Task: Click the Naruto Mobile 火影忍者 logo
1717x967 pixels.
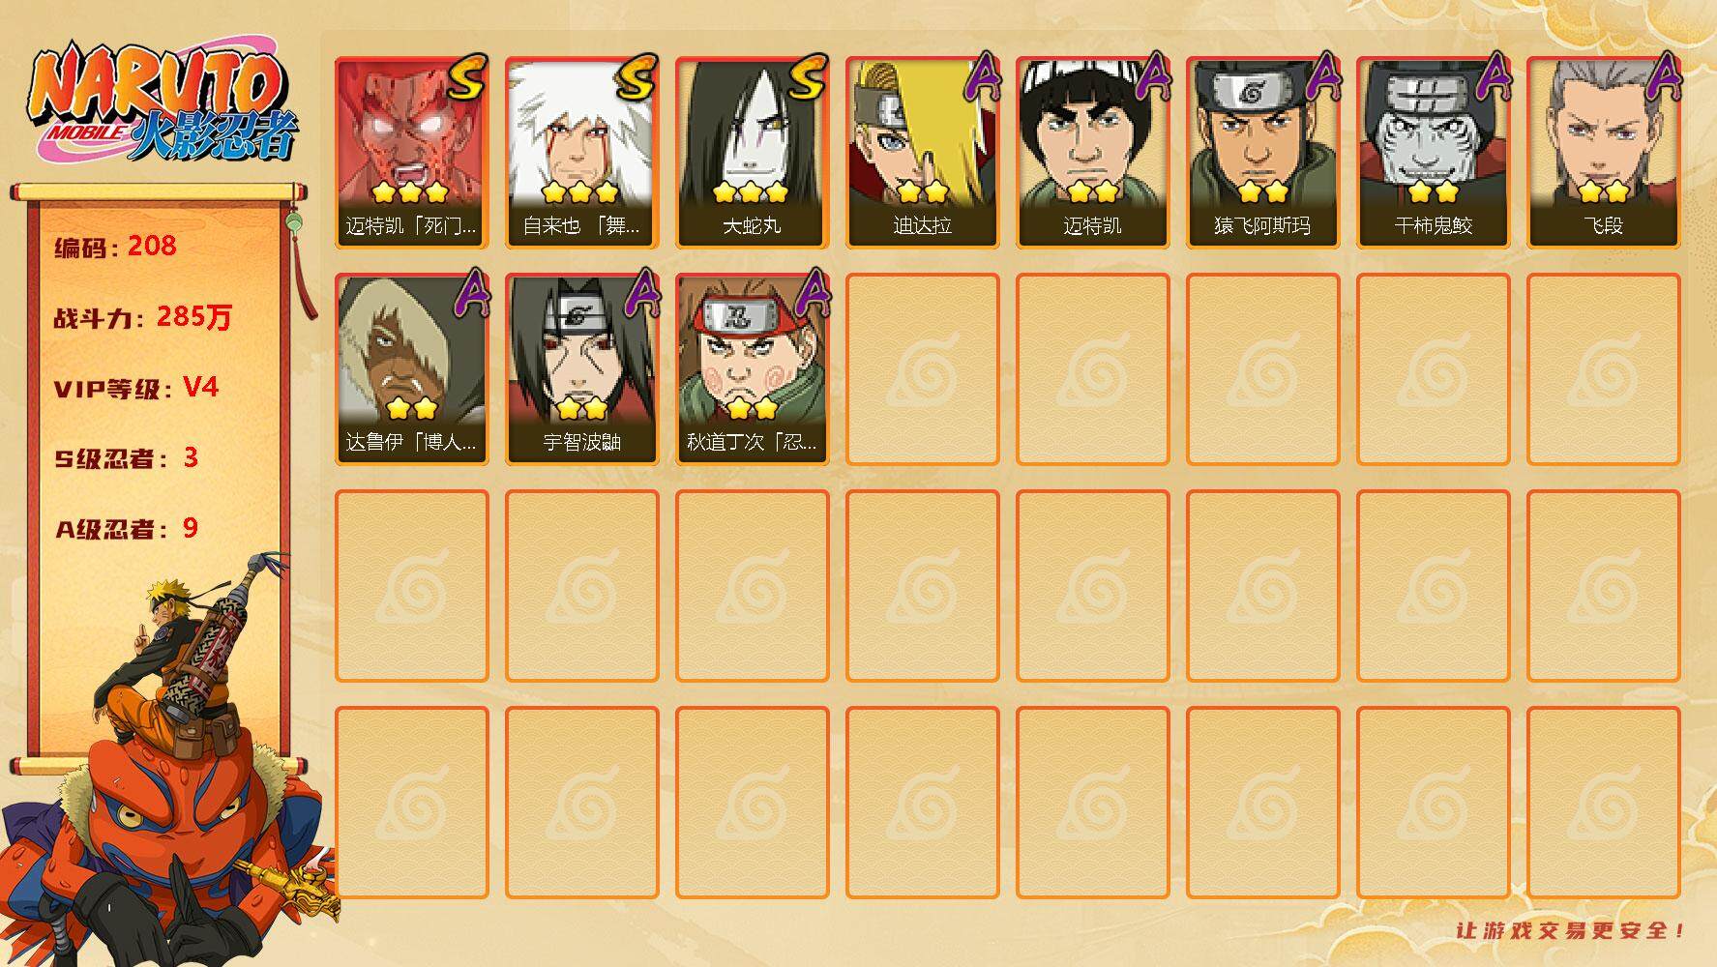Action: click(163, 103)
